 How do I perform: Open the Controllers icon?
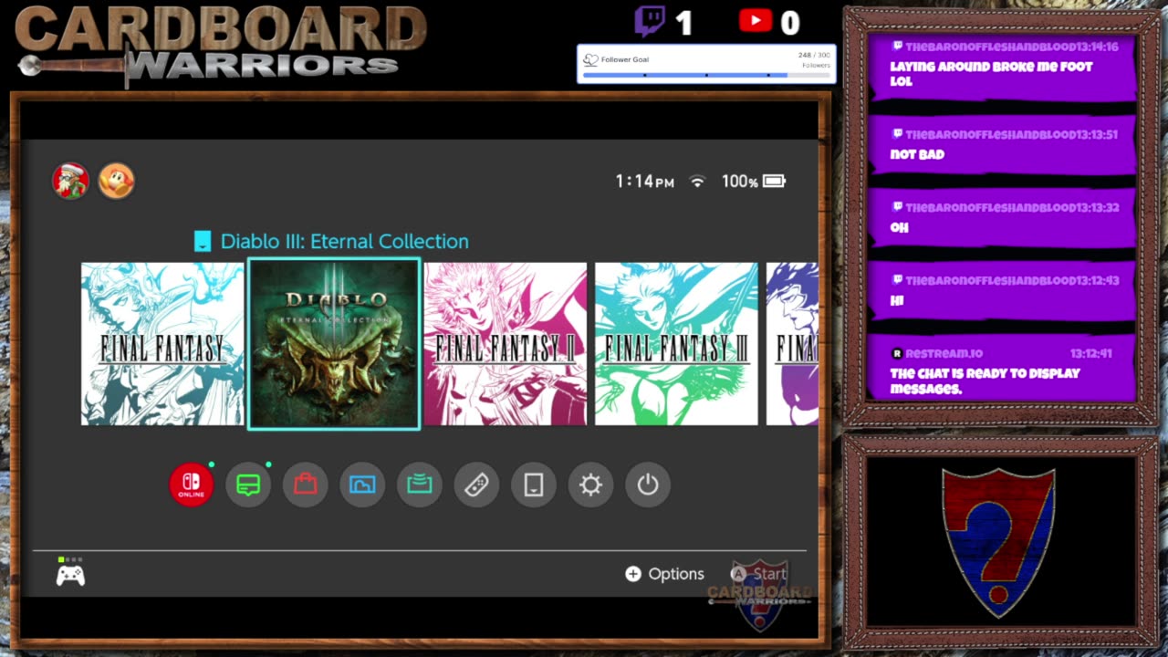coord(476,485)
